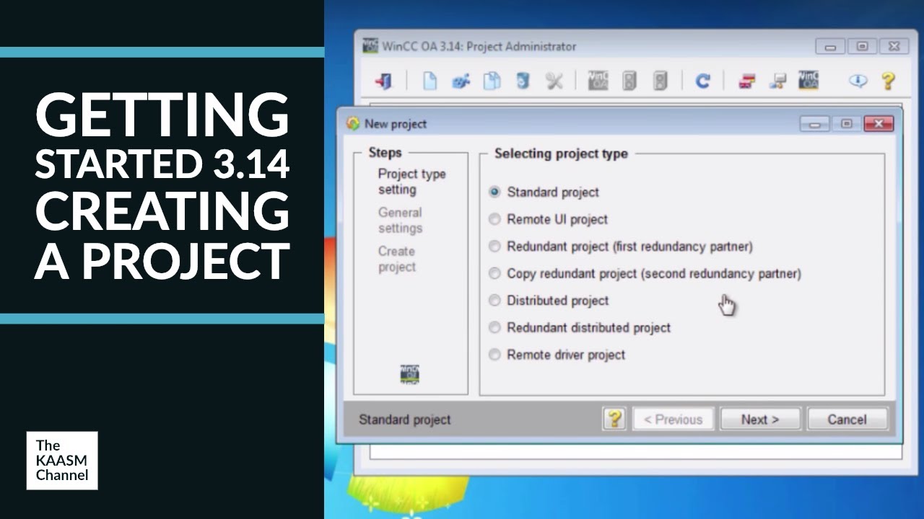
Task: Click the red stacked cards toolbar icon
Action: tap(746, 81)
